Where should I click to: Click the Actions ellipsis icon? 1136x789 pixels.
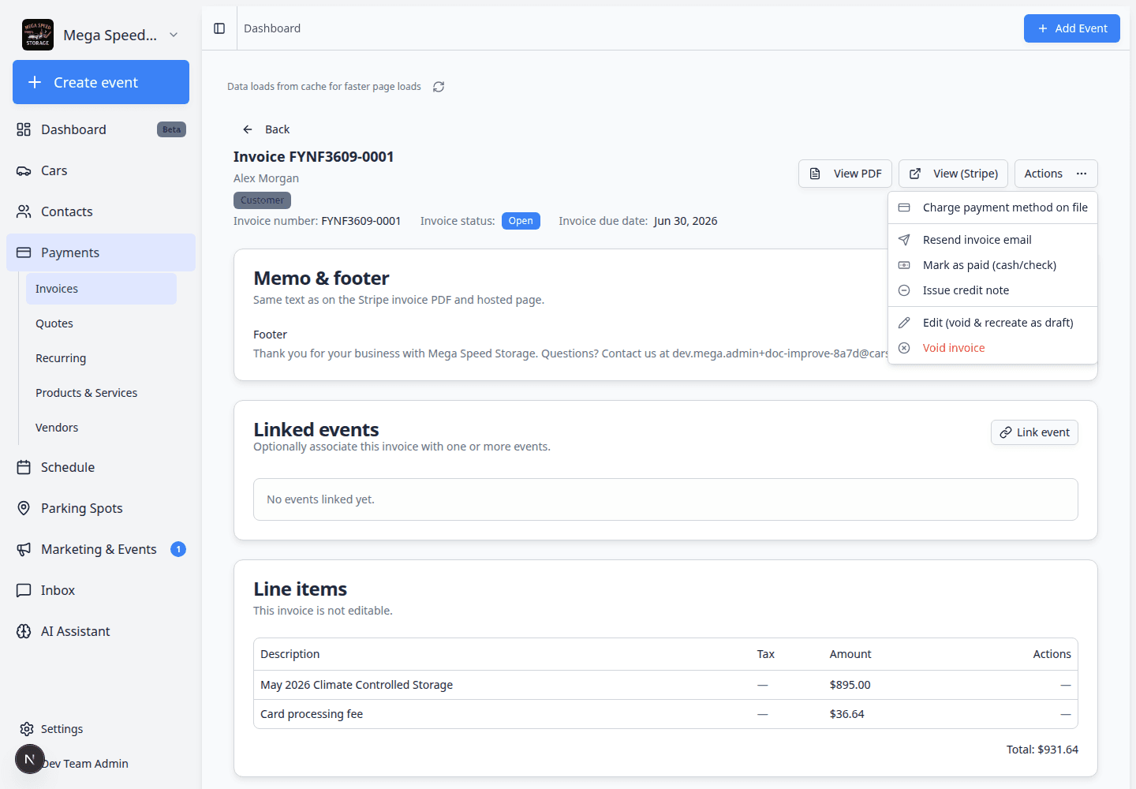tap(1082, 174)
